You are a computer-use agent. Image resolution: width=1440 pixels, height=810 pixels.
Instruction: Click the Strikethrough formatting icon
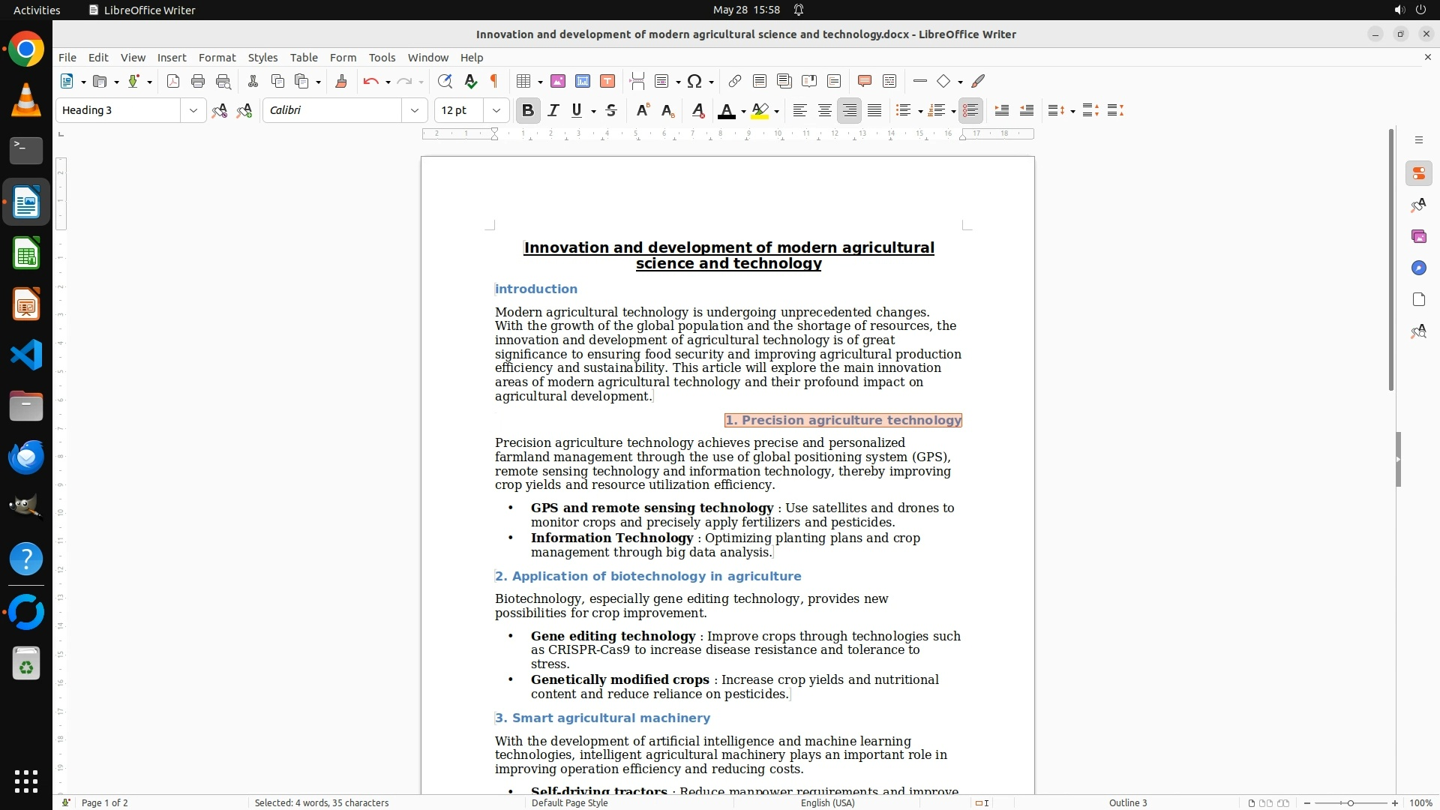611,110
